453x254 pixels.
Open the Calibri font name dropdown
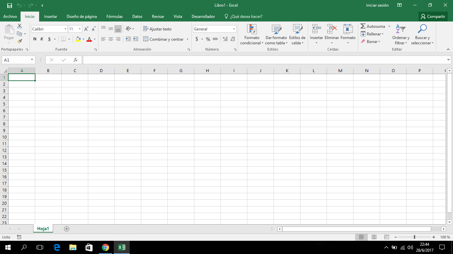click(65, 29)
